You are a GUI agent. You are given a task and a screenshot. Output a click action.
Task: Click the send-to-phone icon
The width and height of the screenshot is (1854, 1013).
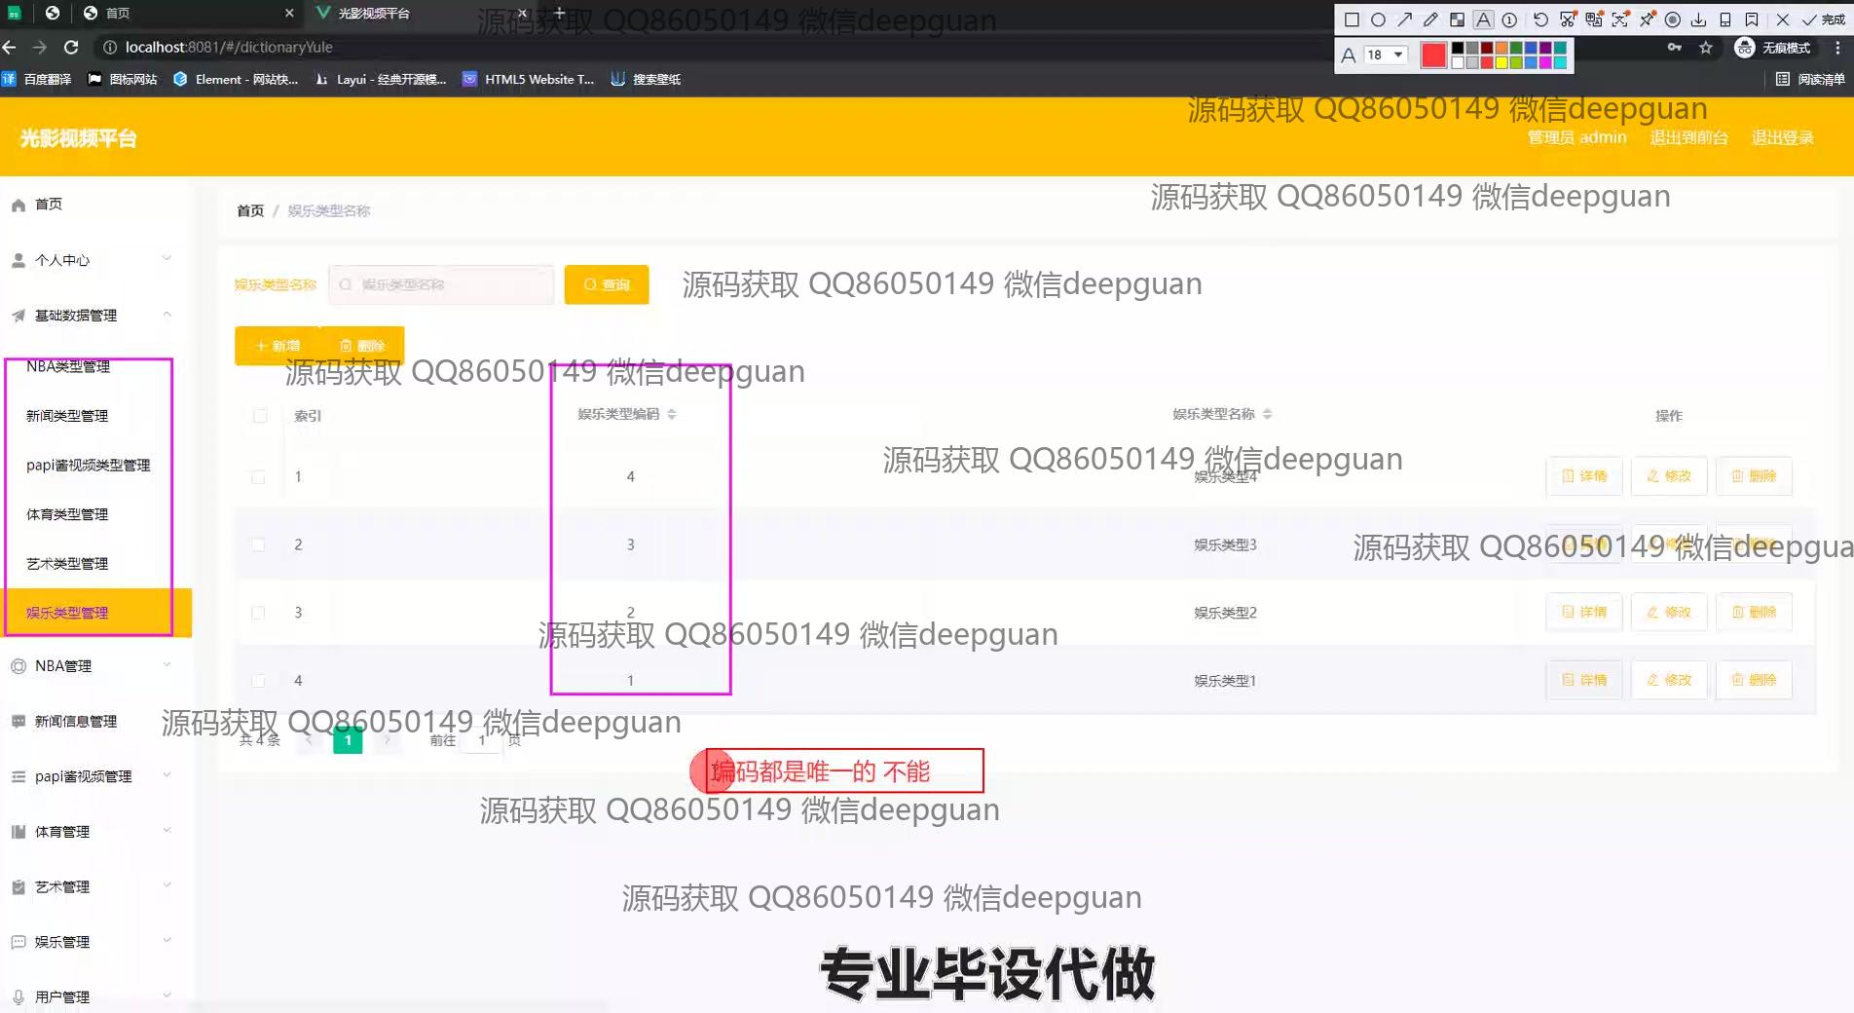point(1725,19)
